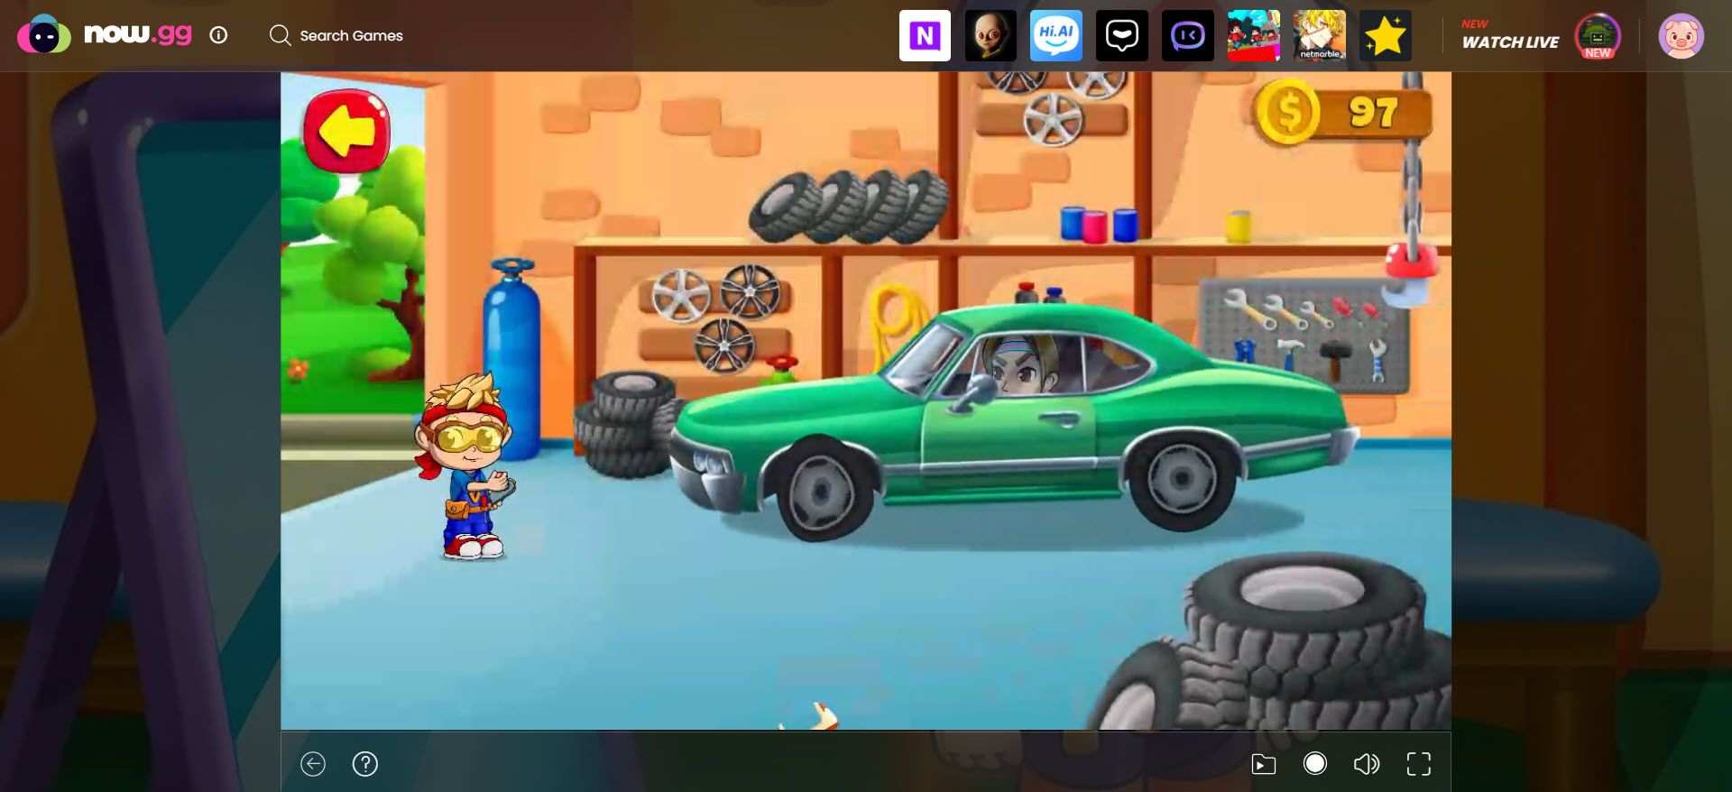The image size is (1732, 792).
Task: Open the black chat bubble app icon
Action: [1122, 36]
